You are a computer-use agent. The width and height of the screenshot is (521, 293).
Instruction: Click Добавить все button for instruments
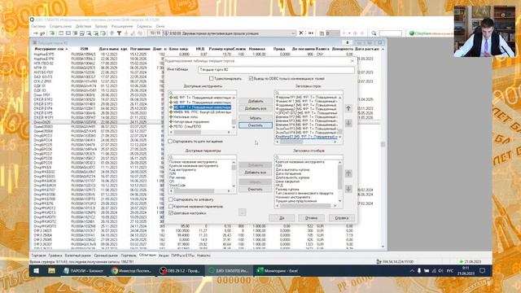(x=255, y=108)
